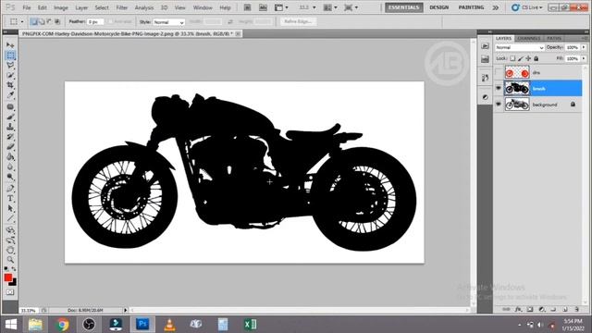Switch to the Paths tab
This screenshot has height=333, width=592.
click(554, 39)
